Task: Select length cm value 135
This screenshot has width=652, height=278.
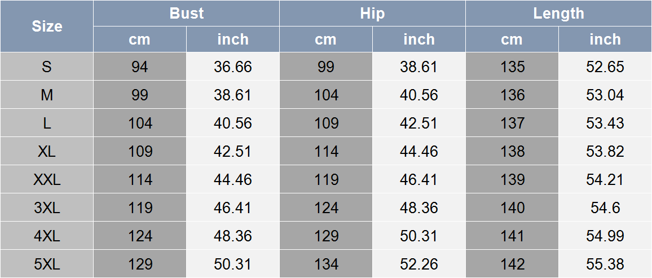Action: pyautogui.click(x=512, y=67)
